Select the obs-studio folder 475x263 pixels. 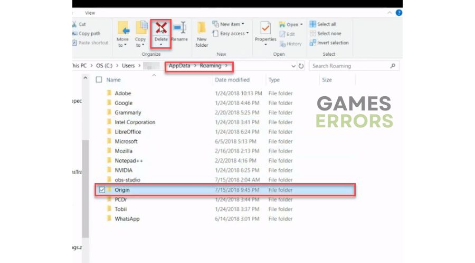coord(128,180)
